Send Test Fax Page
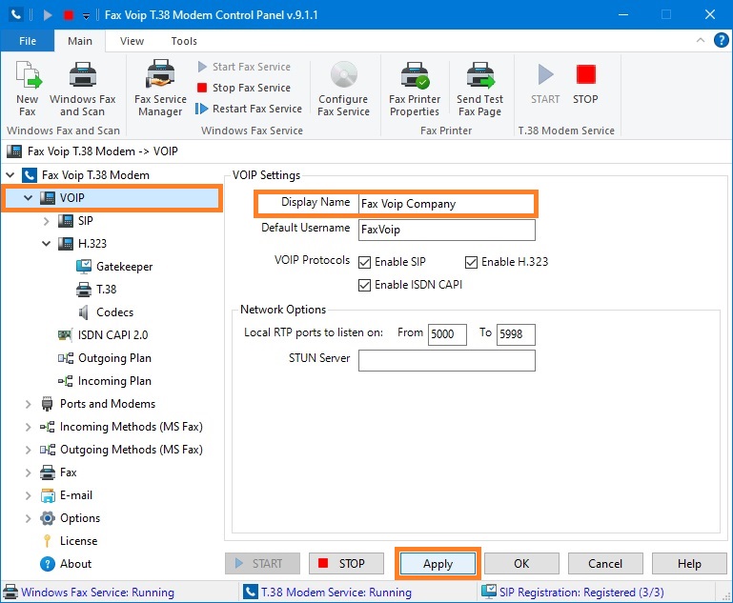The image size is (733, 603). tap(479, 89)
